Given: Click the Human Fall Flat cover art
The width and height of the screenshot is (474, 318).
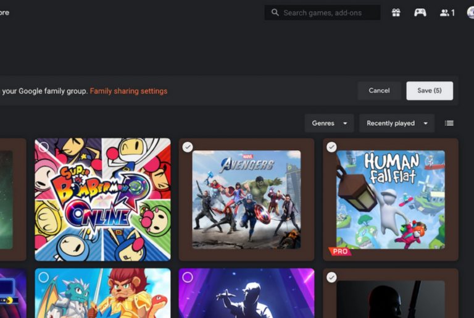Looking at the screenshot, I should coord(391,199).
